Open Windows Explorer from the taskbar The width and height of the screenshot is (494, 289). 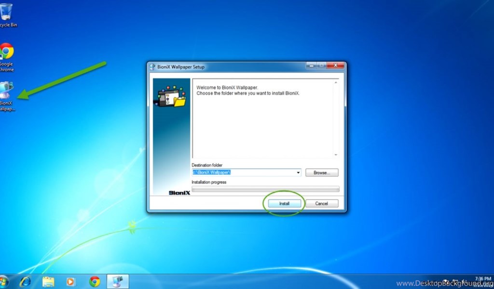click(48, 281)
